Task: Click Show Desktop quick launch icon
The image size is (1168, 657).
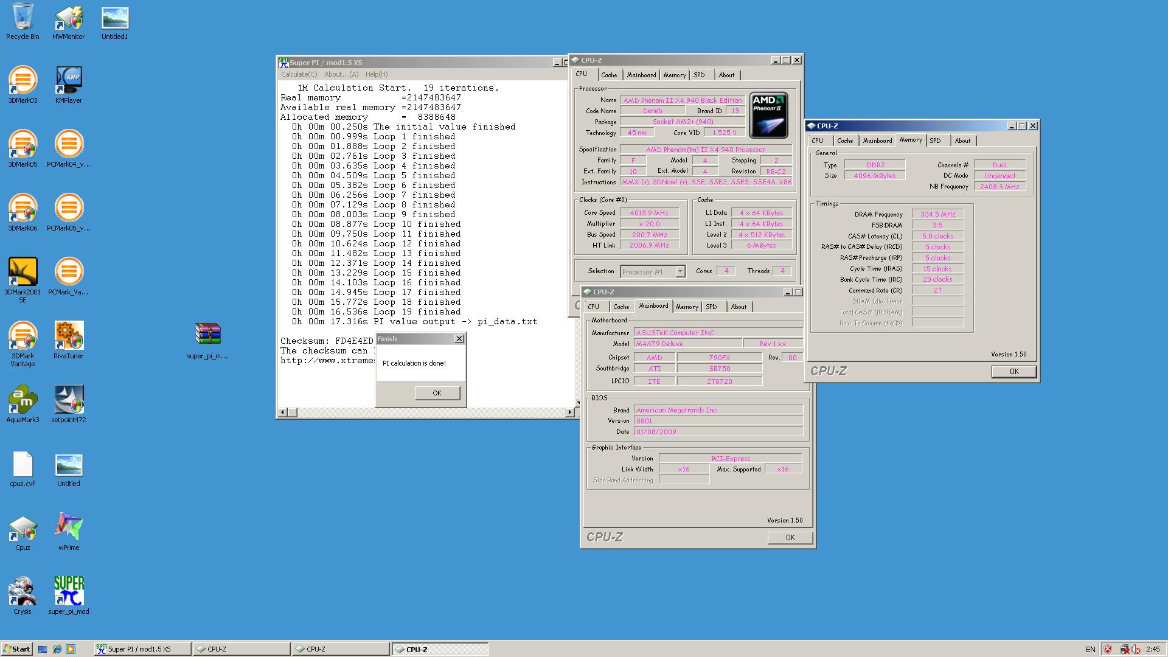Action: pyautogui.click(x=43, y=649)
